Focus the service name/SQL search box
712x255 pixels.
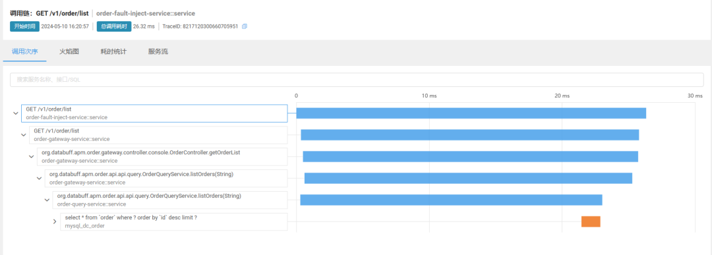click(357, 80)
